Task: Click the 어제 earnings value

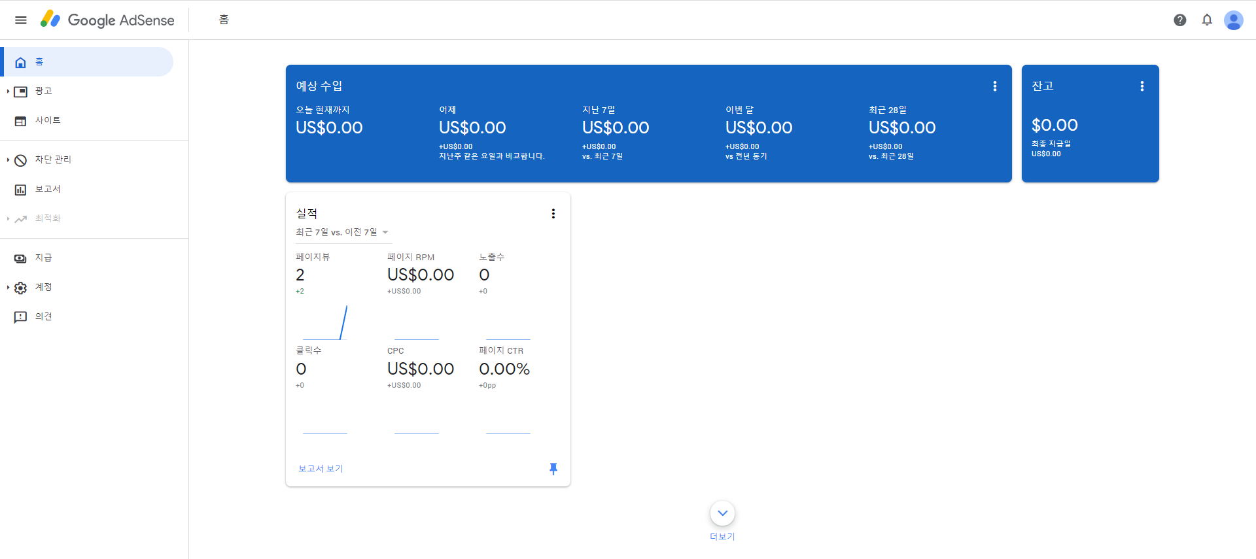Action: pos(472,127)
